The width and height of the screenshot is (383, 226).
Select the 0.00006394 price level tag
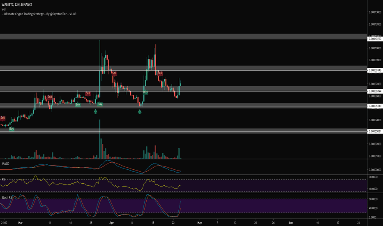[375, 91]
